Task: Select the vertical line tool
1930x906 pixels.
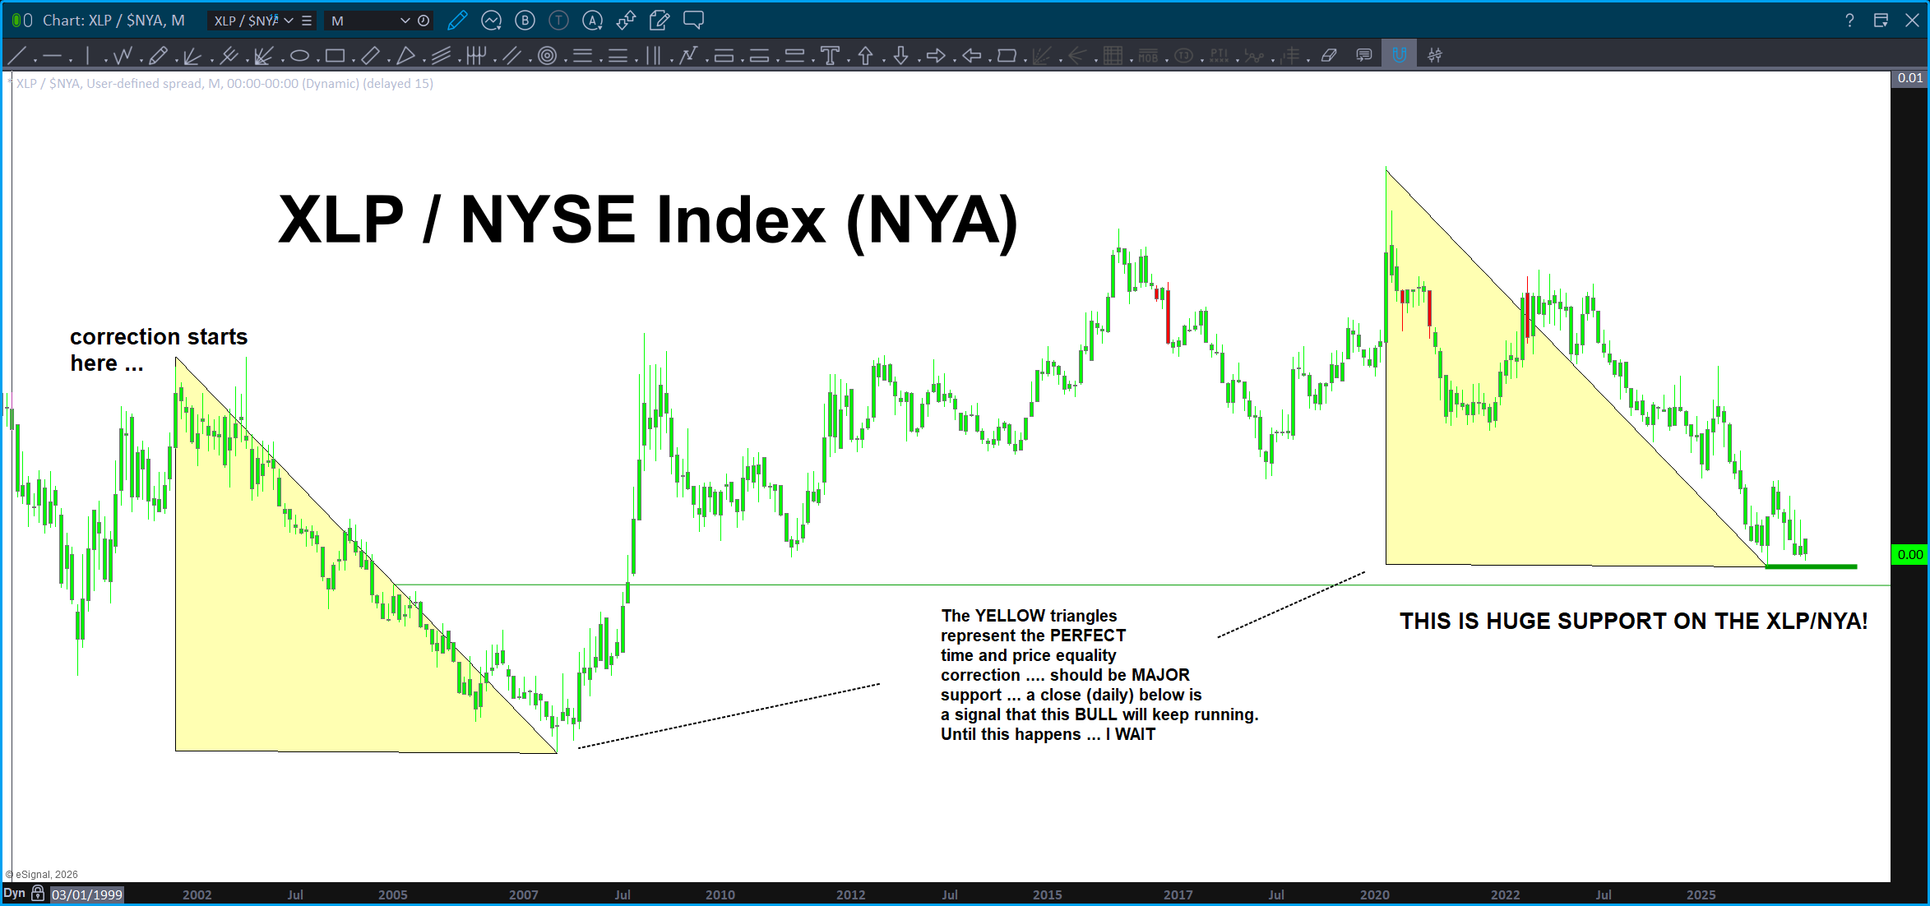Action: click(87, 56)
